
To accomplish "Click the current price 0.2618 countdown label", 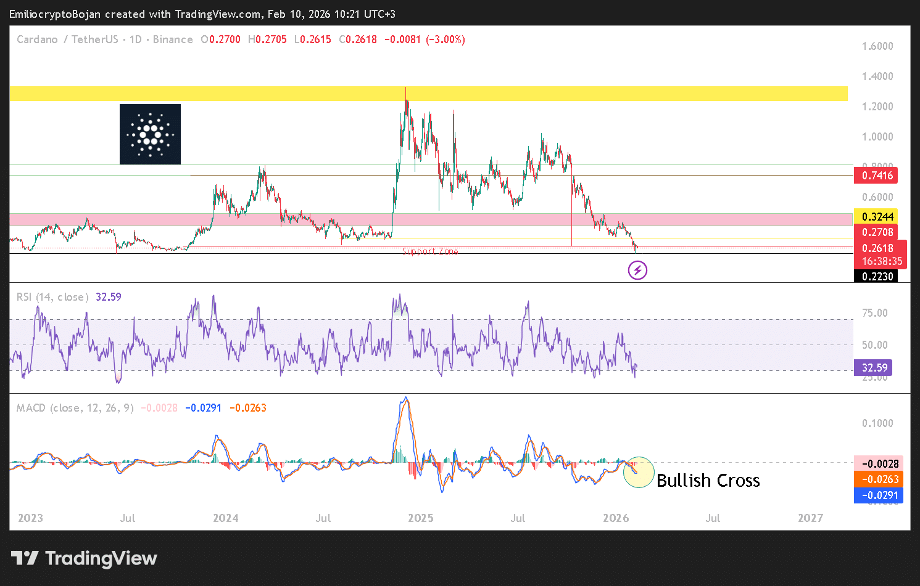I will point(881,254).
